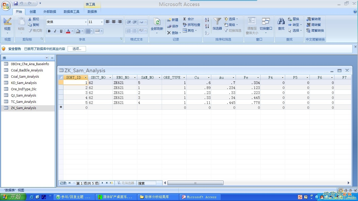Viewport: 358px width, 201px height.
Task: Go to first record arrow
Action: click(69, 183)
